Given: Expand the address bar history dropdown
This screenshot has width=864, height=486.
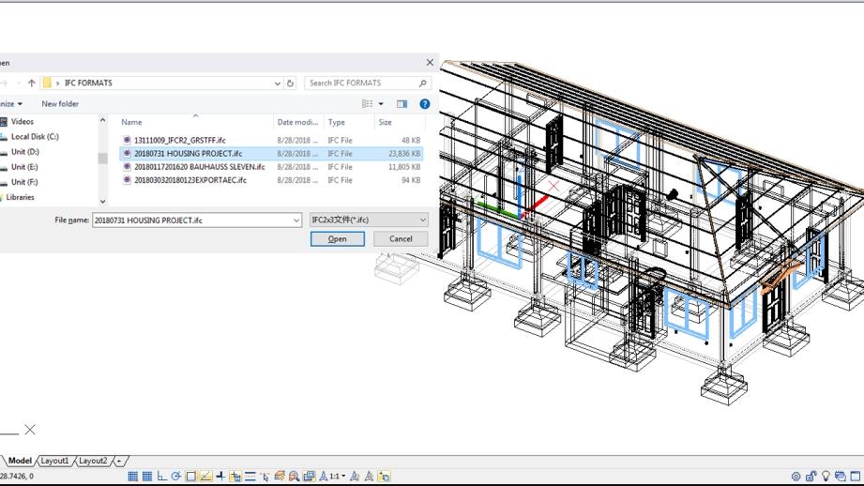Looking at the screenshot, I should [277, 84].
